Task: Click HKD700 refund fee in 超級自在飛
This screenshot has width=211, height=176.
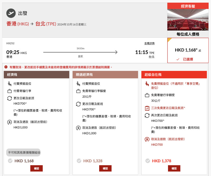Action: [157, 145]
